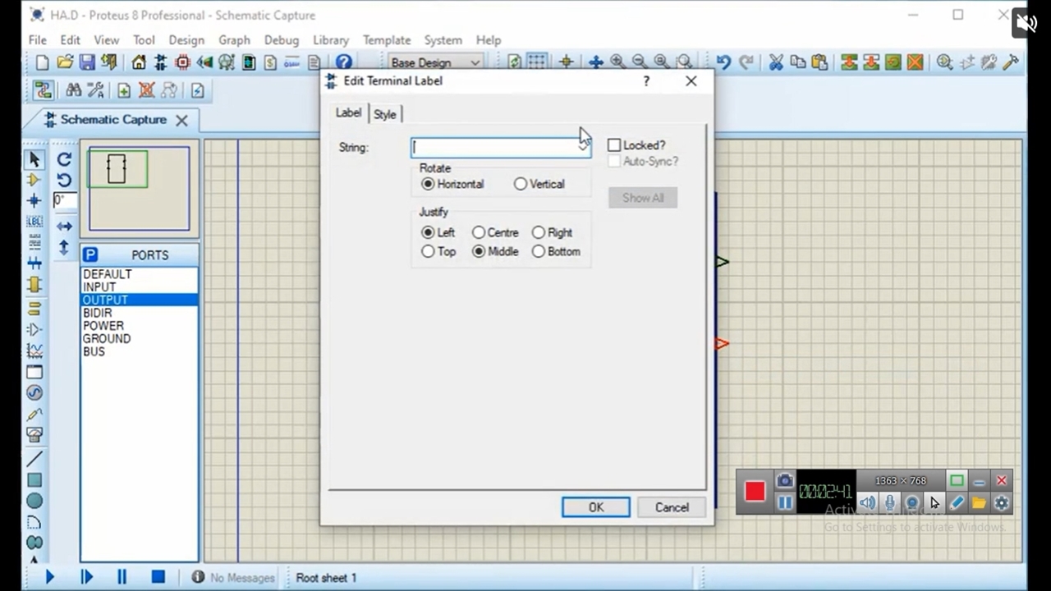Expand the Base Design variant dropdown

475,62
